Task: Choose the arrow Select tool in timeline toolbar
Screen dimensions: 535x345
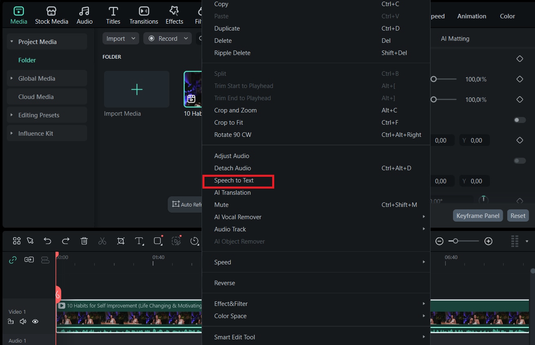Action: pos(30,241)
